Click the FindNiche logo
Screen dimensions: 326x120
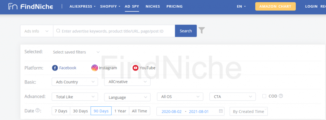[31, 6]
